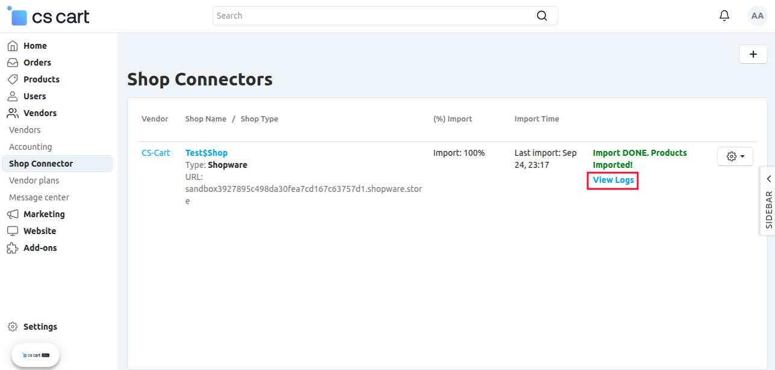Open Add-ons via the puzzle piece icon
Viewport: 775px width, 370px height.
[x=13, y=247]
